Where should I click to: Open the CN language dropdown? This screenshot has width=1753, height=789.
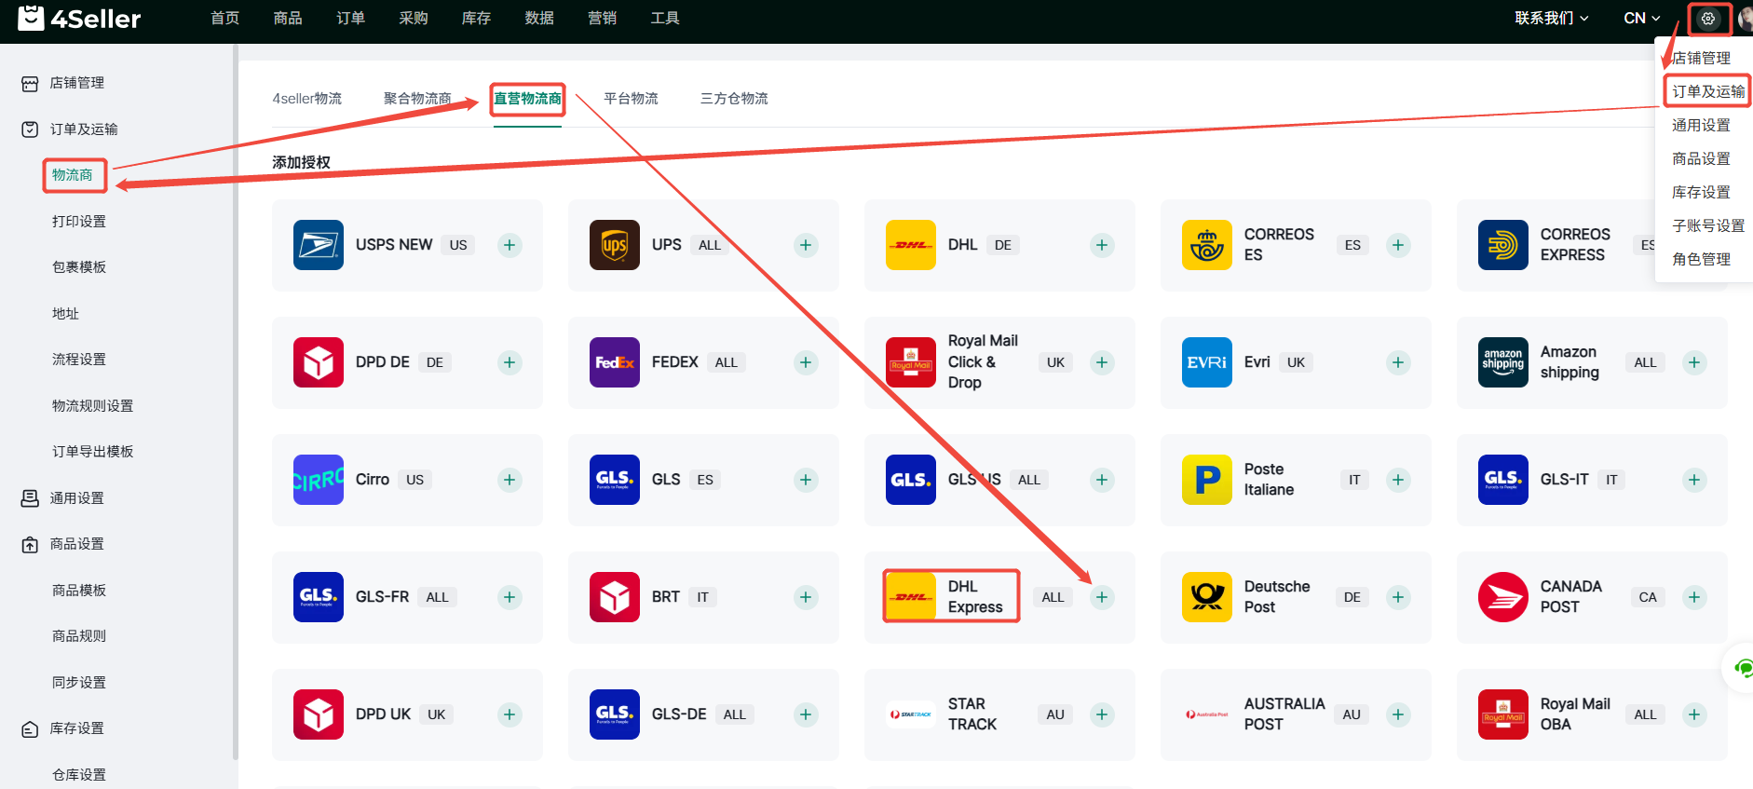[x=1641, y=18]
